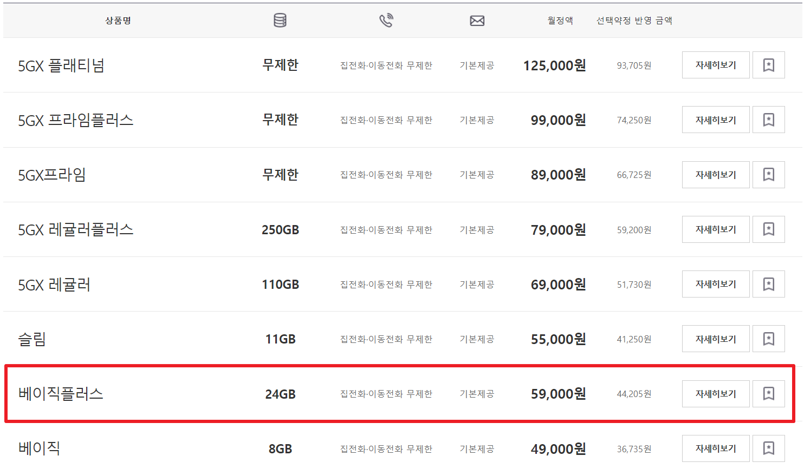Bookmark the 5GX 레귤러플러스 plan
This screenshot has width=804, height=469.
769,229
